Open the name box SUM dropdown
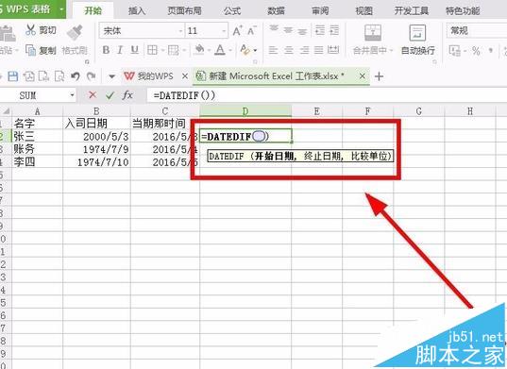The height and width of the screenshot is (369, 507). point(72,95)
